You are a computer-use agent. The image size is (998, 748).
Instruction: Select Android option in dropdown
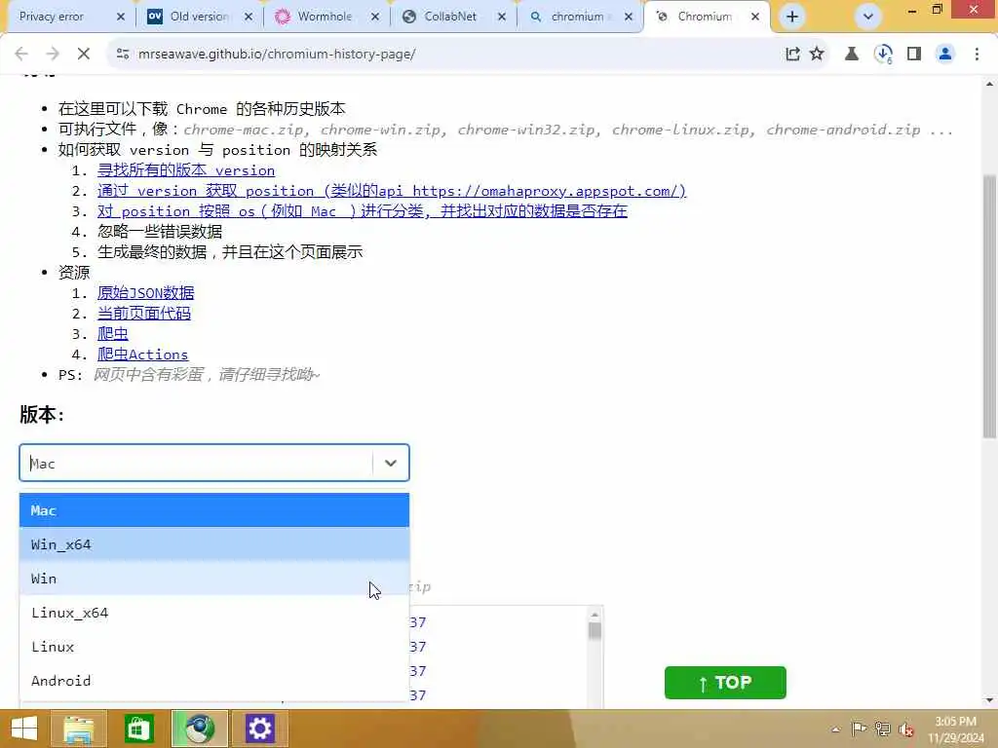214,681
